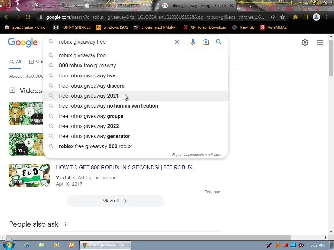Choose suggestion robux giveaway free
Screen dimensions: 334x250
point(136,55)
